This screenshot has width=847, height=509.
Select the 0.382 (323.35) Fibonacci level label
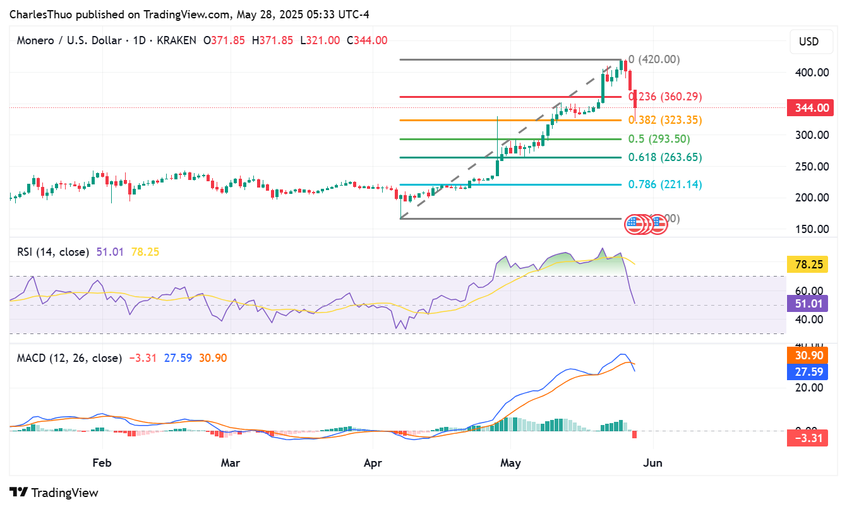665,120
